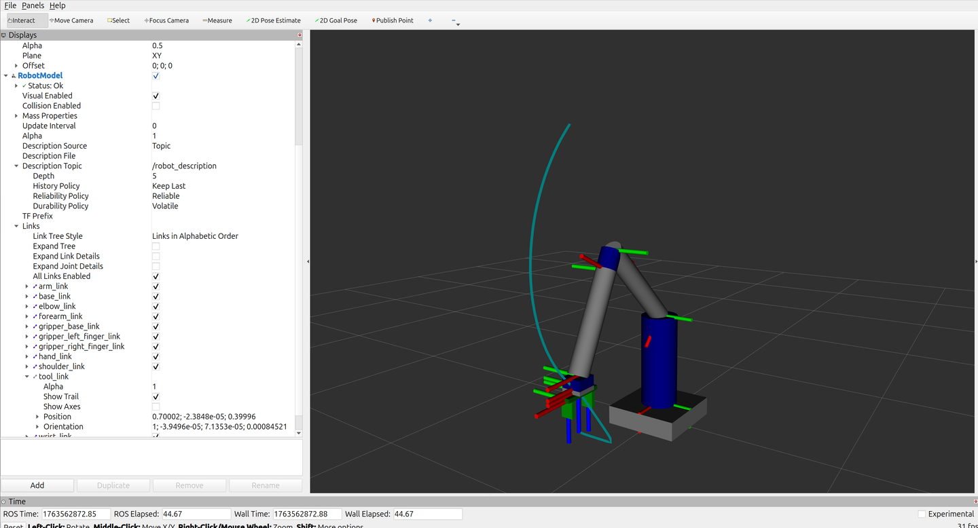
Task: Switch to the Interact tool
Action: 21,20
